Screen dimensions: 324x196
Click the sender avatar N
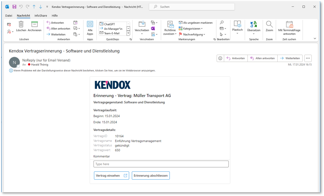pos(14,62)
